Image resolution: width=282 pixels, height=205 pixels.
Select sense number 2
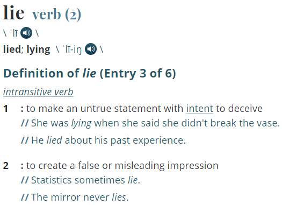tap(6, 166)
